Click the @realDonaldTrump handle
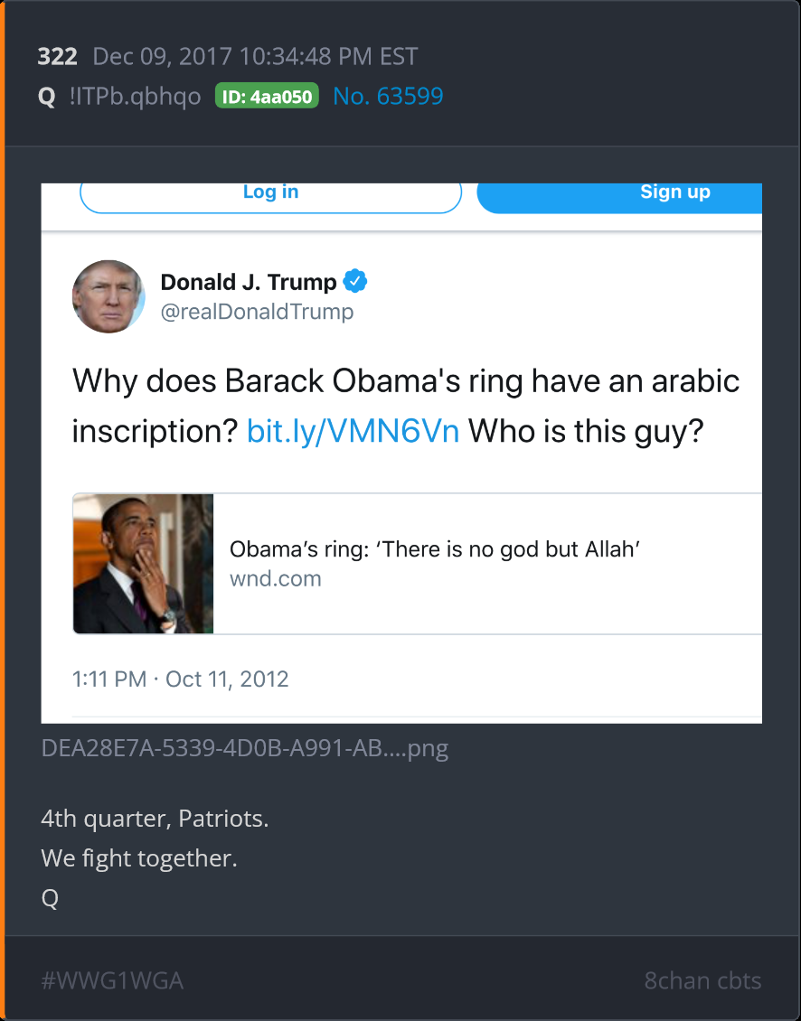This screenshot has height=1021, width=801. [257, 312]
